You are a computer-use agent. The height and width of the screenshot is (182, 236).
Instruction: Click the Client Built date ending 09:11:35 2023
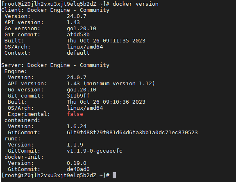click(x=106, y=41)
